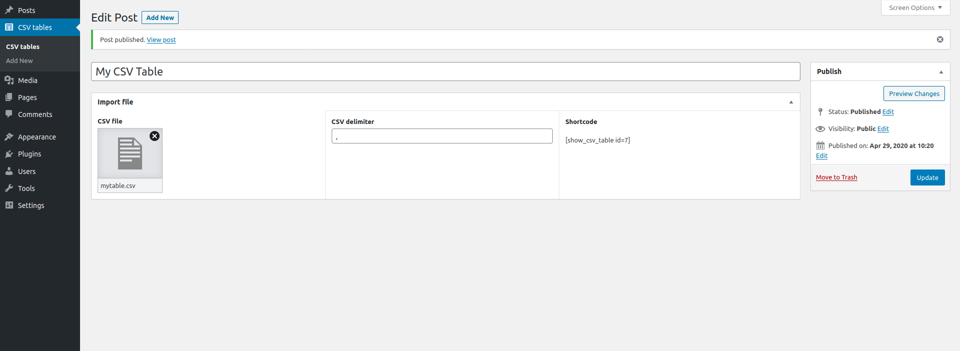960x351 pixels.
Task: Open the Pages menu
Action: (40, 97)
